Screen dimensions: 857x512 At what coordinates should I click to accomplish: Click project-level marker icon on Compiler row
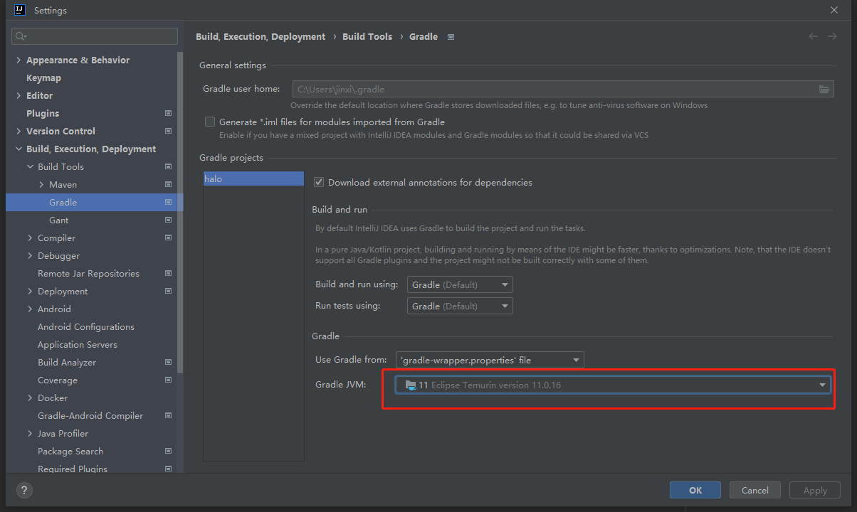click(168, 238)
